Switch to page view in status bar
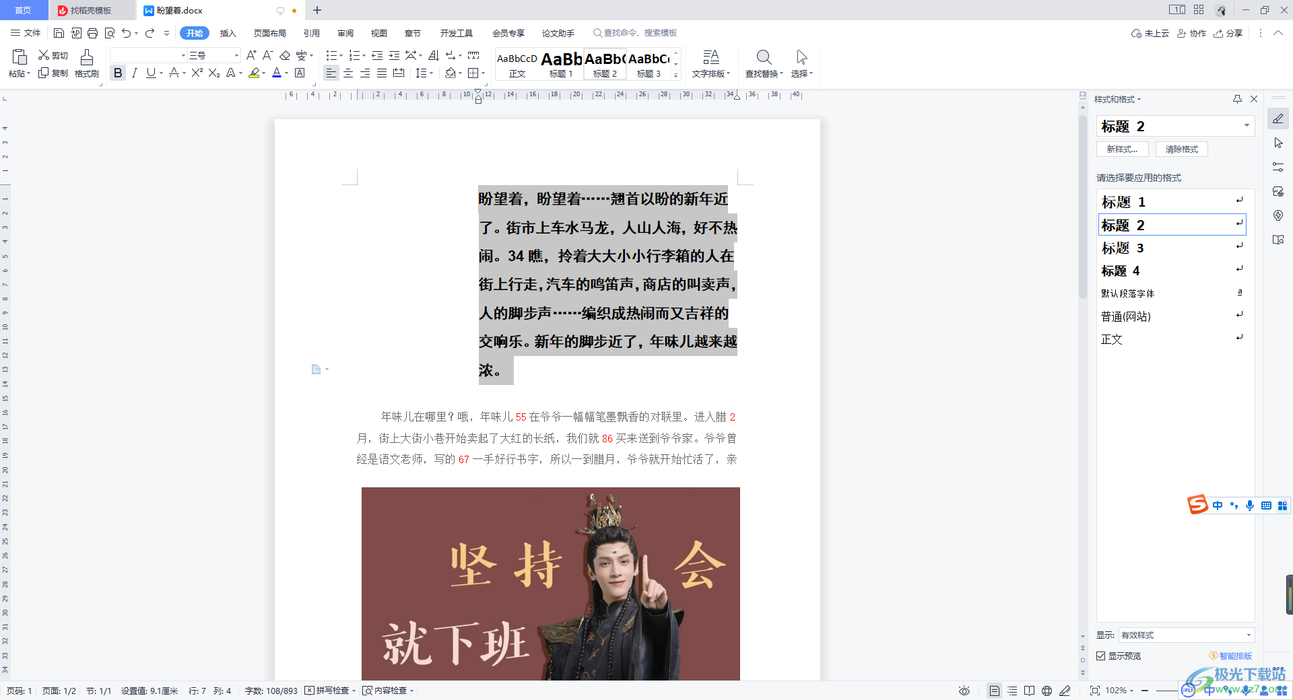 (994, 691)
